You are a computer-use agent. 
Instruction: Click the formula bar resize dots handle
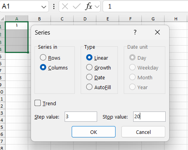[54, 6]
